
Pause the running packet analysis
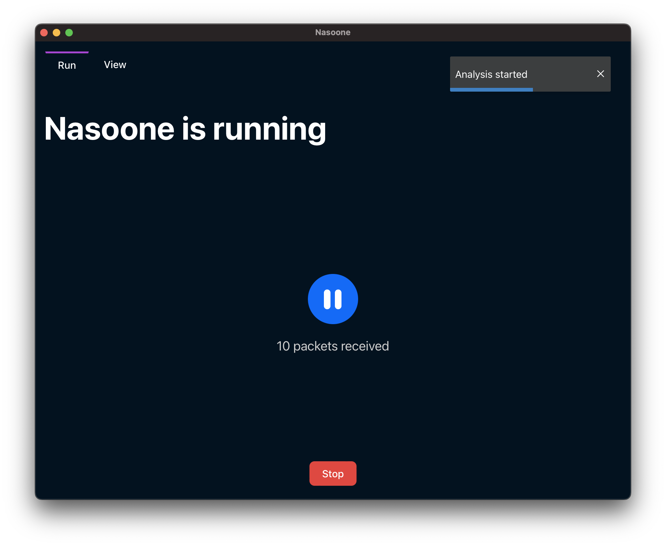pyautogui.click(x=332, y=299)
